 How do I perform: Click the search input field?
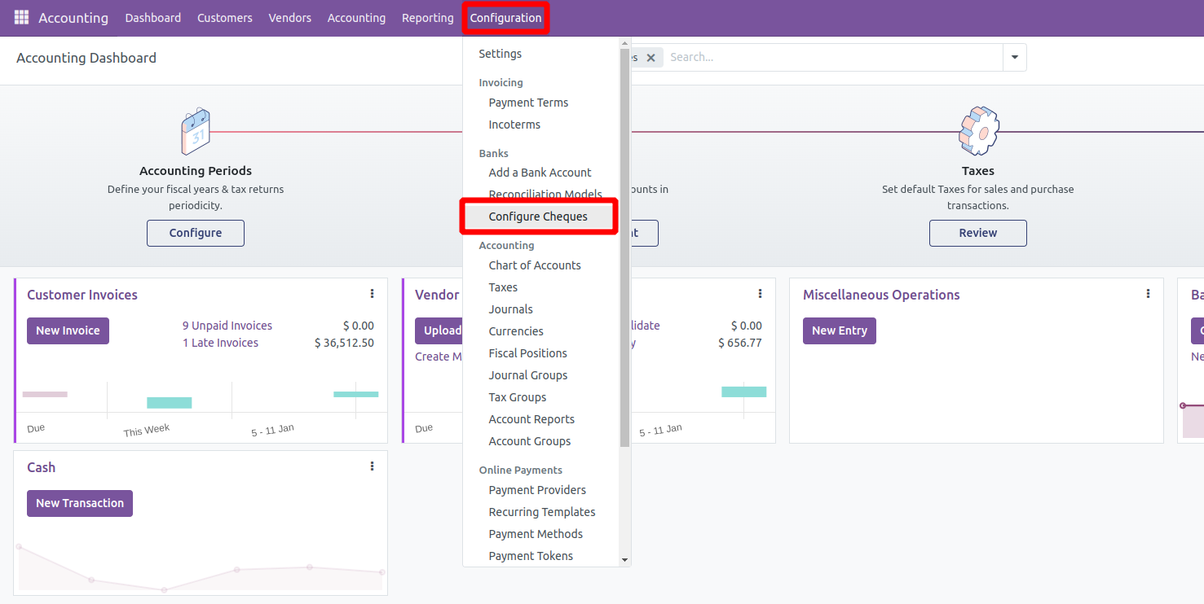(x=831, y=58)
